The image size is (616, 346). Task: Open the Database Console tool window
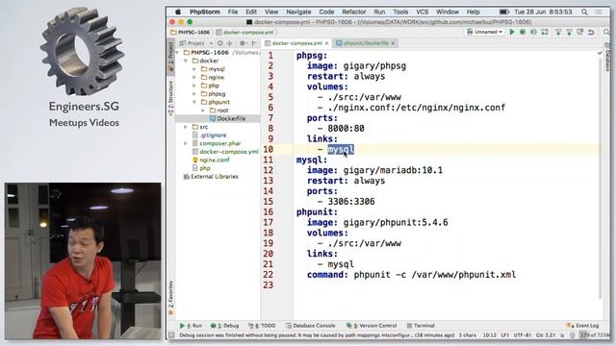tap(310, 326)
